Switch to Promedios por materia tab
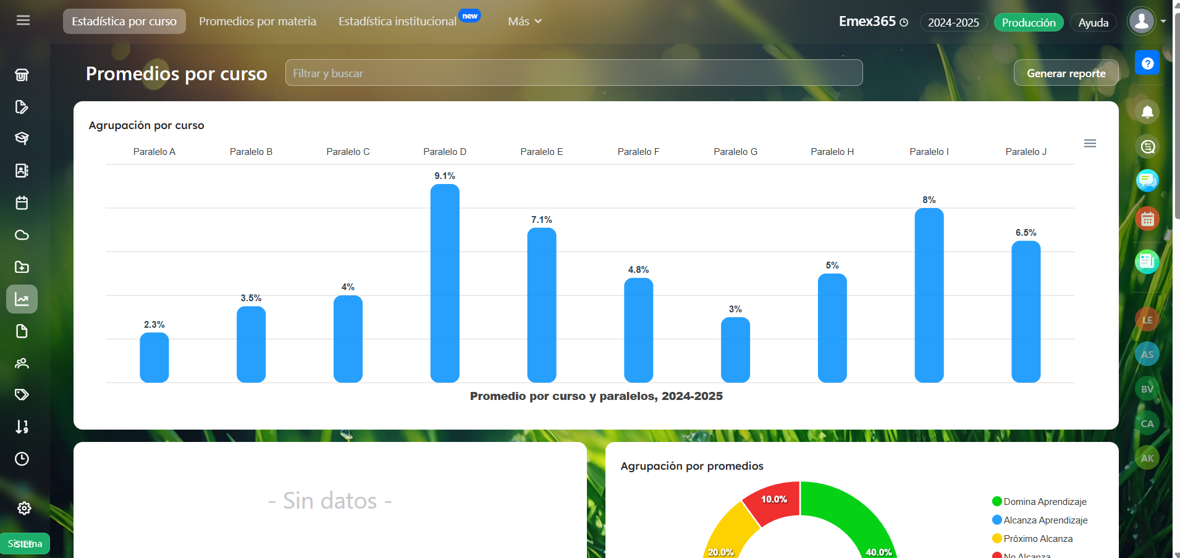The width and height of the screenshot is (1180, 558). (258, 21)
